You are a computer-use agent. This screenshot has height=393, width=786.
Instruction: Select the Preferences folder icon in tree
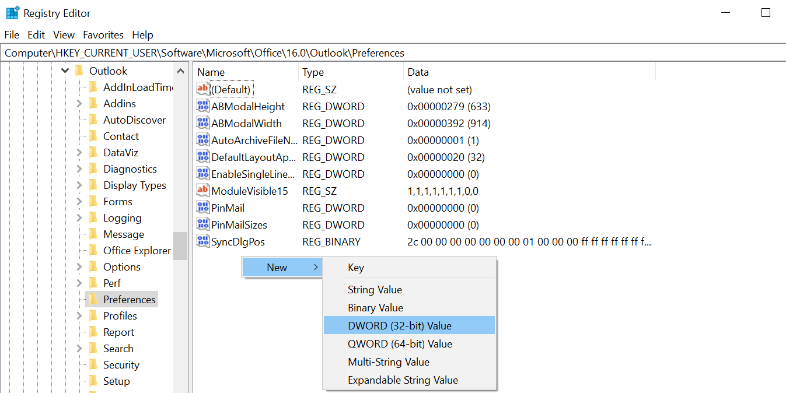[93, 300]
